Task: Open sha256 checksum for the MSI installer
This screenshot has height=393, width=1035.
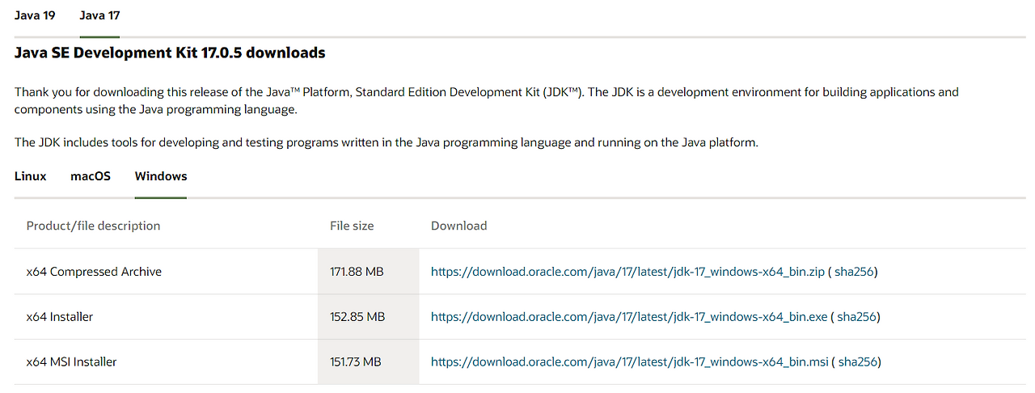Action: (858, 362)
